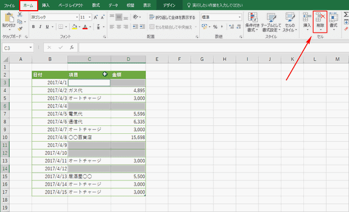Open the number format (標準) dropdown
The height and width of the screenshot is (212, 349).
[239, 17]
